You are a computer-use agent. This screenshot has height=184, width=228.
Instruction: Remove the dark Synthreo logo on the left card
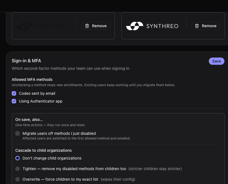click(96, 26)
